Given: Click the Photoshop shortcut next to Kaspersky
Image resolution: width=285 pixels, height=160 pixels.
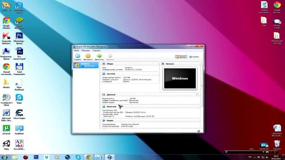Looking at the screenshot, I should click(x=19, y=38).
